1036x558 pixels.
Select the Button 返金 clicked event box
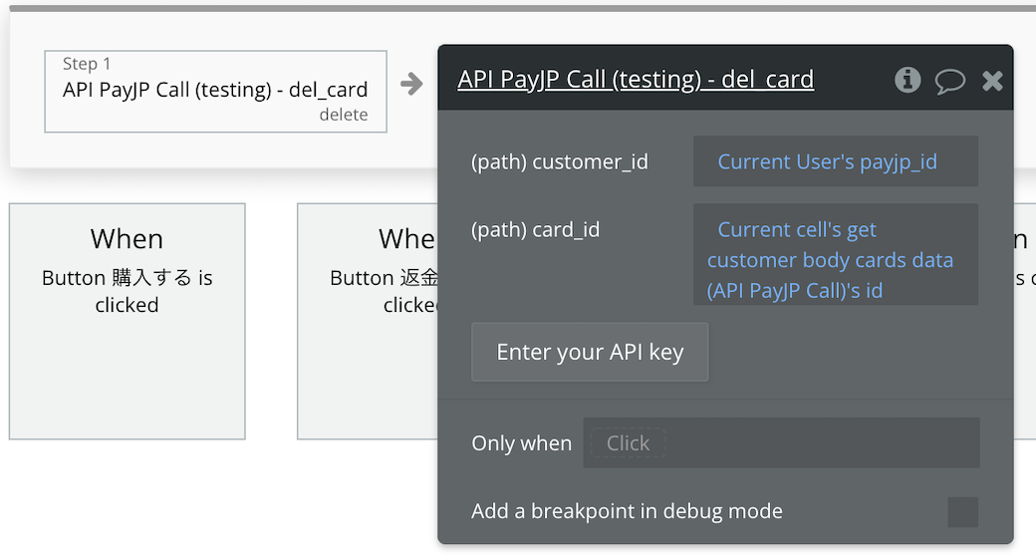(368, 321)
